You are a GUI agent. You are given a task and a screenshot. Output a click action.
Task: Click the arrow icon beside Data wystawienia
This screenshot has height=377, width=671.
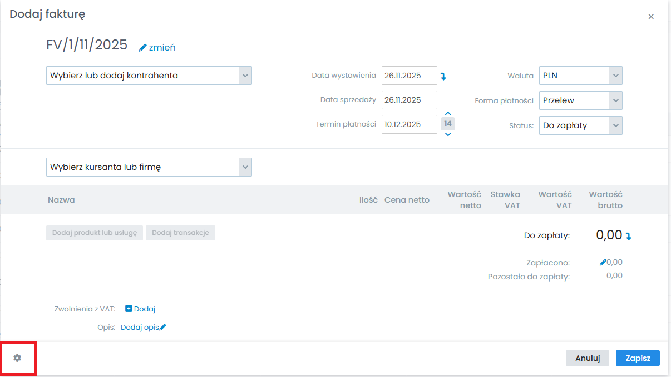pos(443,76)
